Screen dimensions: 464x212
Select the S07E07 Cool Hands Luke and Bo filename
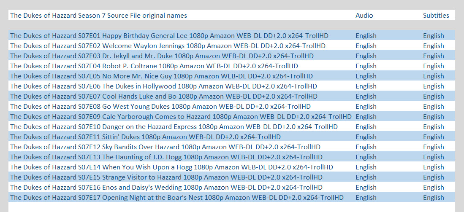tap(164, 96)
